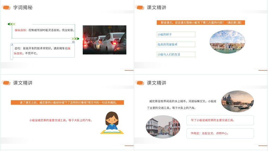
Task: Select the Venice gondola sunset oval photo
Action: [237, 101]
